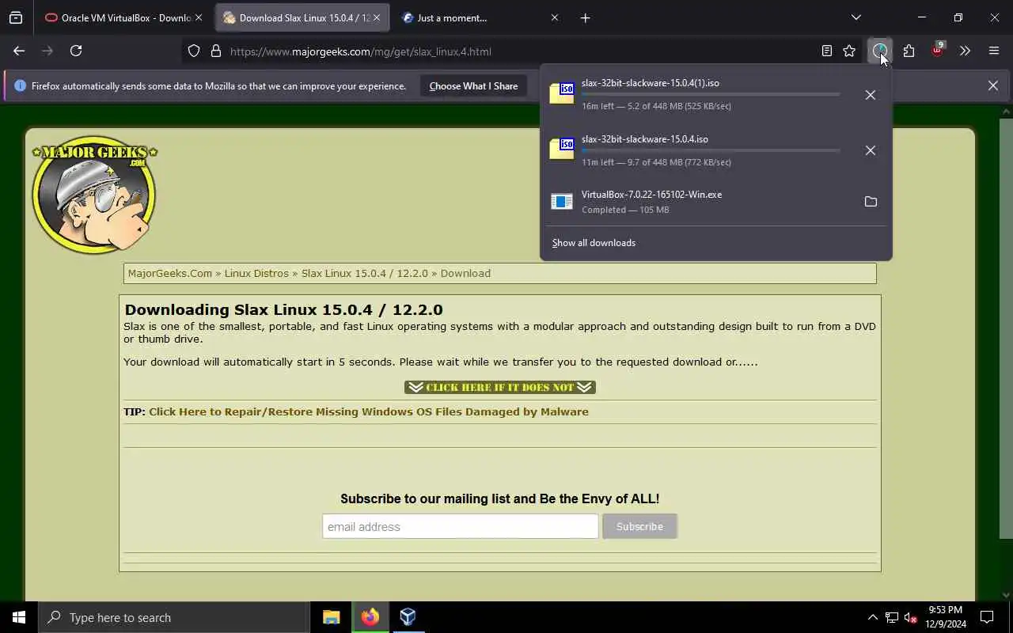Viewport: 1013px width, 633px height.
Task: List all tabs dropdown arrow
Action: pyautogui.click(x=856, y=17)
